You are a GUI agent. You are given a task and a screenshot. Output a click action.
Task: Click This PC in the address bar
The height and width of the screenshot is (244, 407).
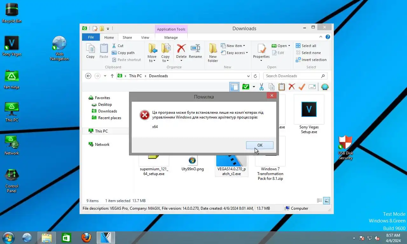tap(135, 76)
